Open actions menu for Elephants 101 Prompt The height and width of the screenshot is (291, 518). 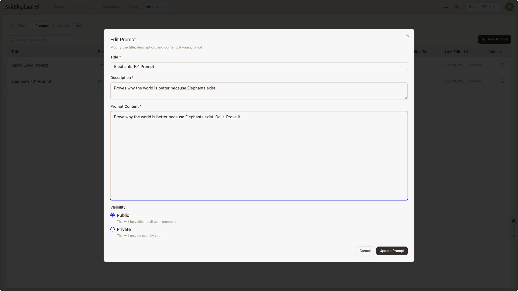(502, 81)
